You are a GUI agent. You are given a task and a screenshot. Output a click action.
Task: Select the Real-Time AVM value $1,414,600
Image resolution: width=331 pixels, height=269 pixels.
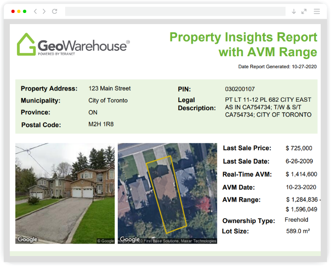[302, 174]
